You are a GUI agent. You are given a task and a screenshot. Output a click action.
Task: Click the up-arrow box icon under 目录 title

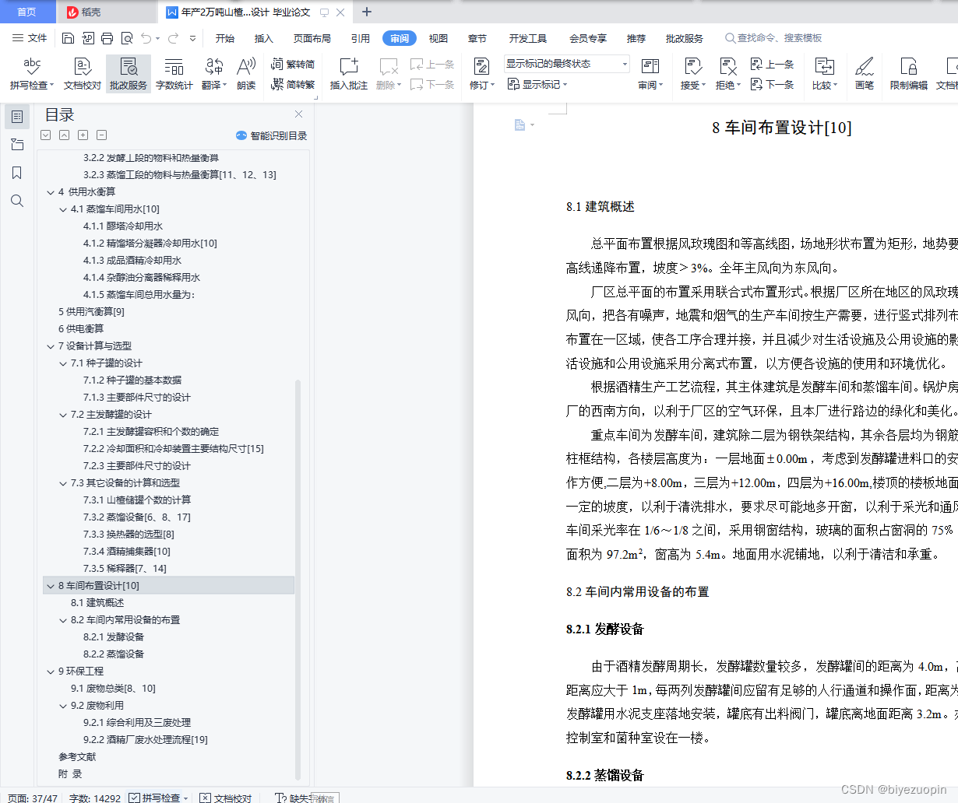[x=65, y=135]
